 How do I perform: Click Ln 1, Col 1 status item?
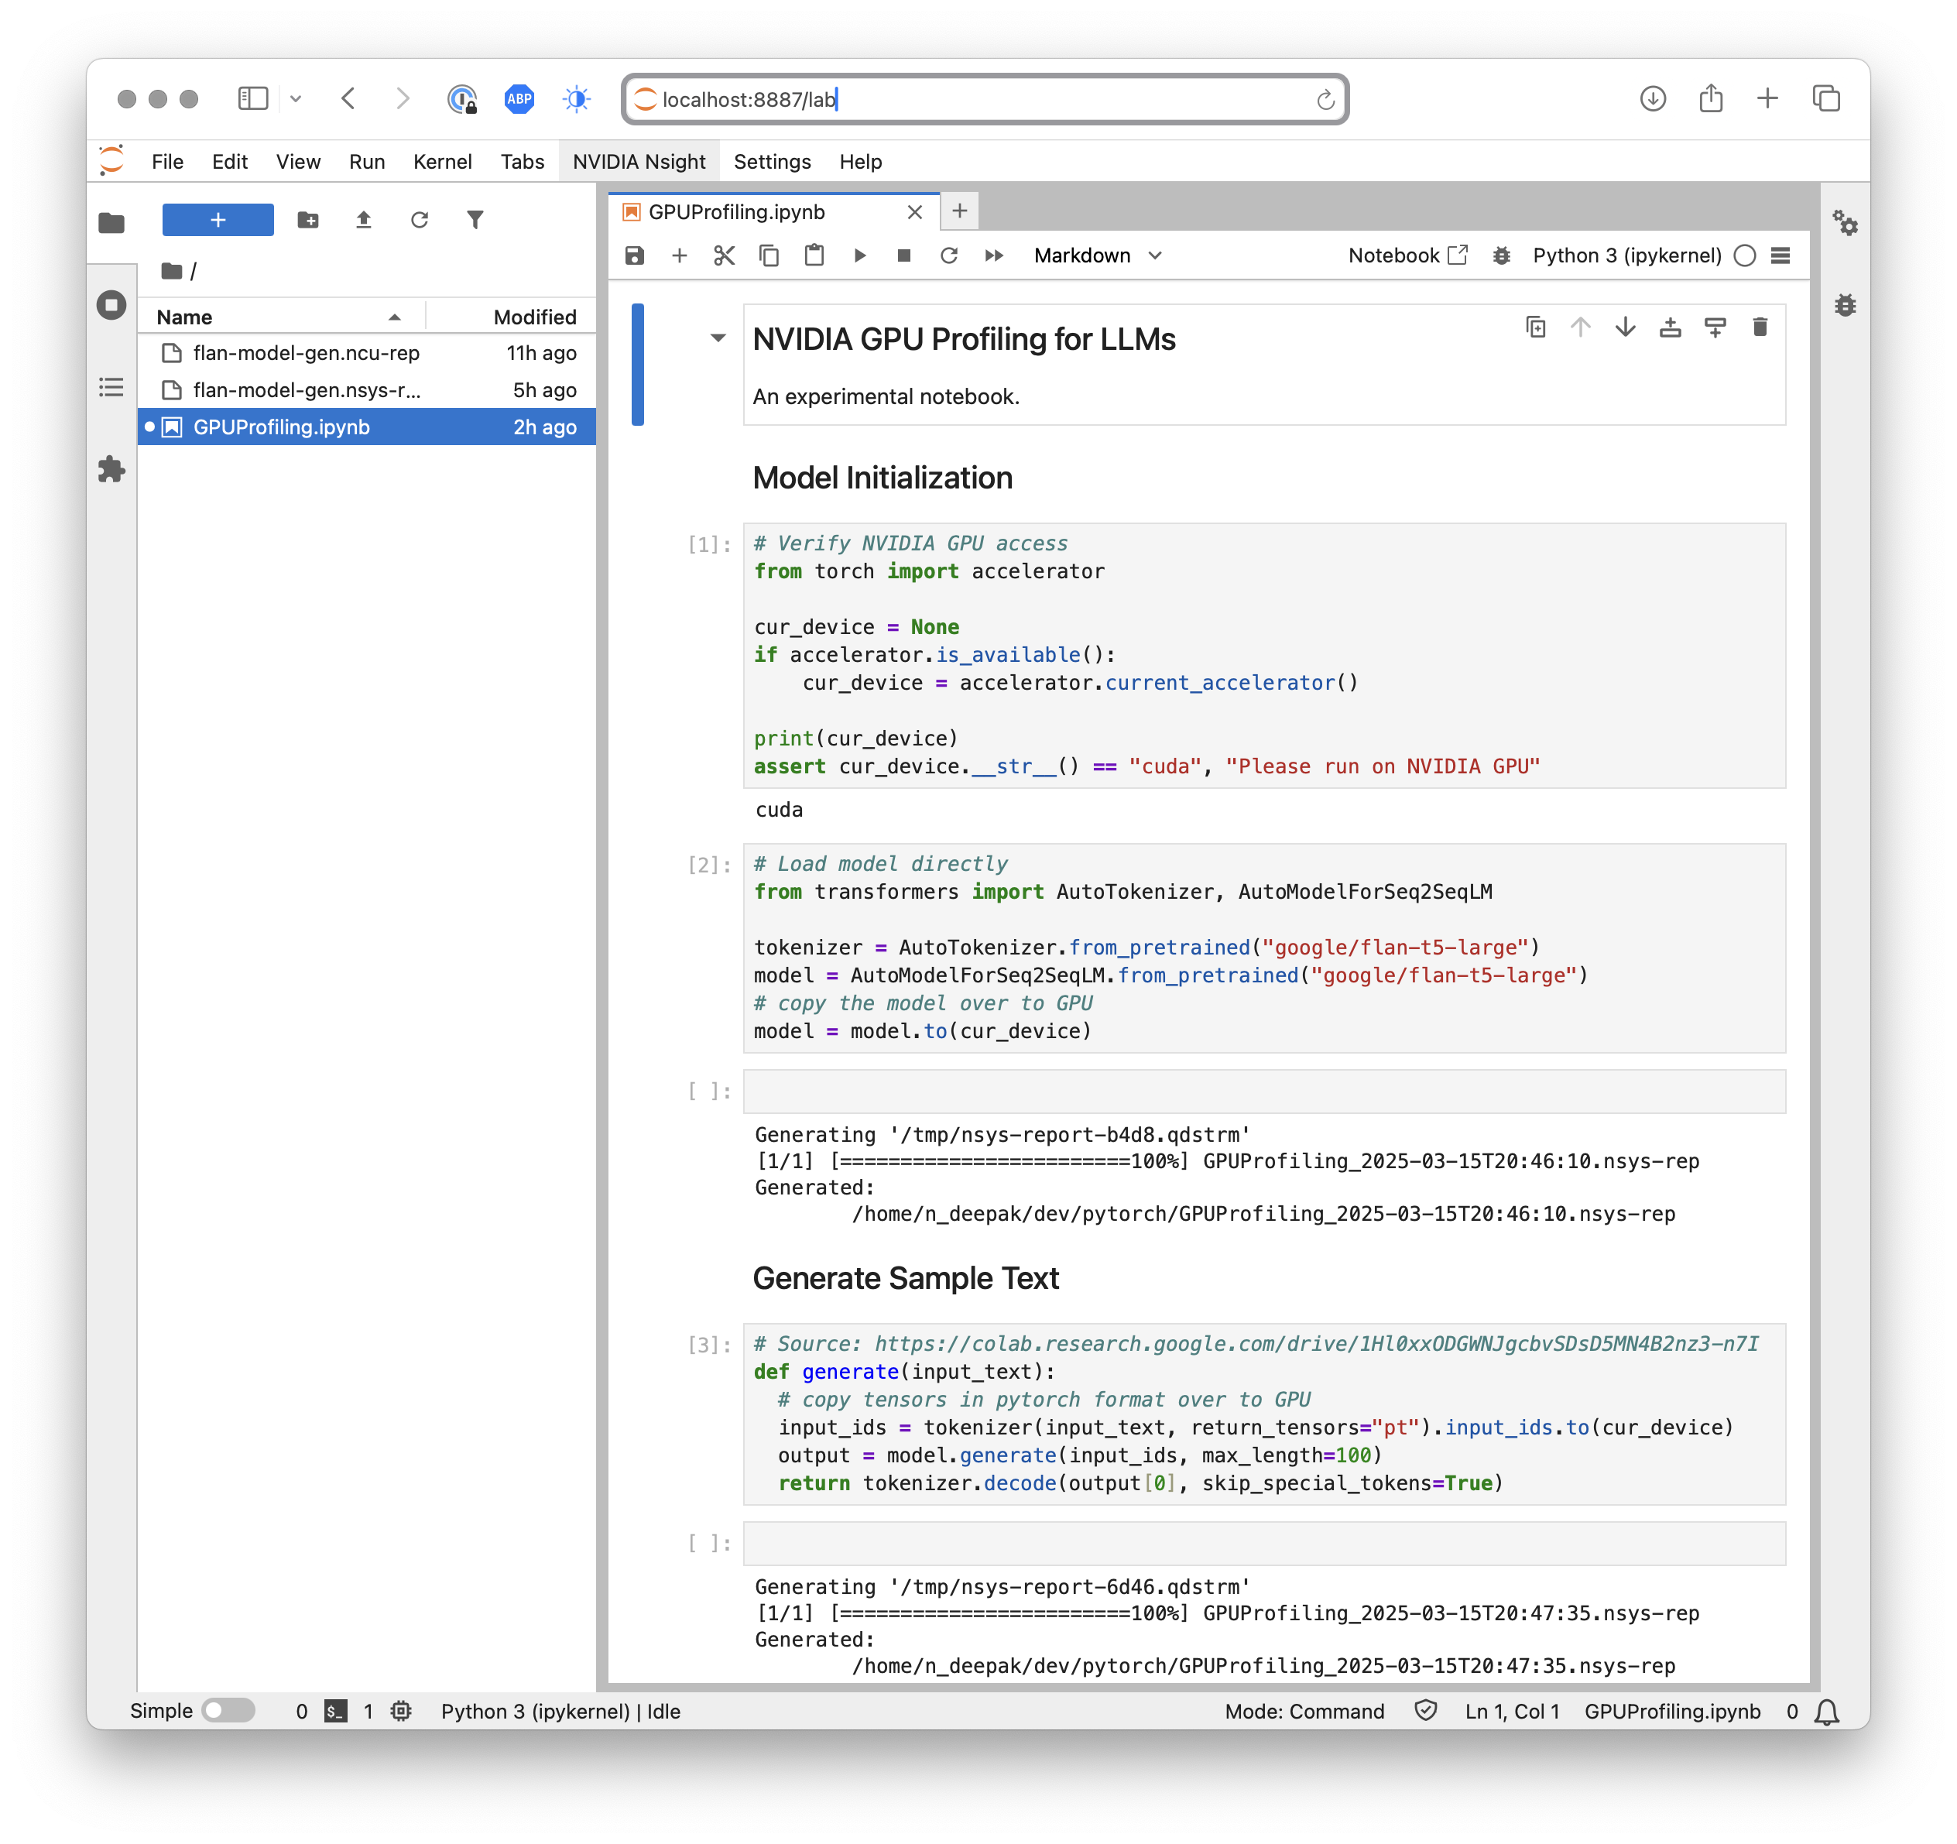click(x=1512, y=1711)
